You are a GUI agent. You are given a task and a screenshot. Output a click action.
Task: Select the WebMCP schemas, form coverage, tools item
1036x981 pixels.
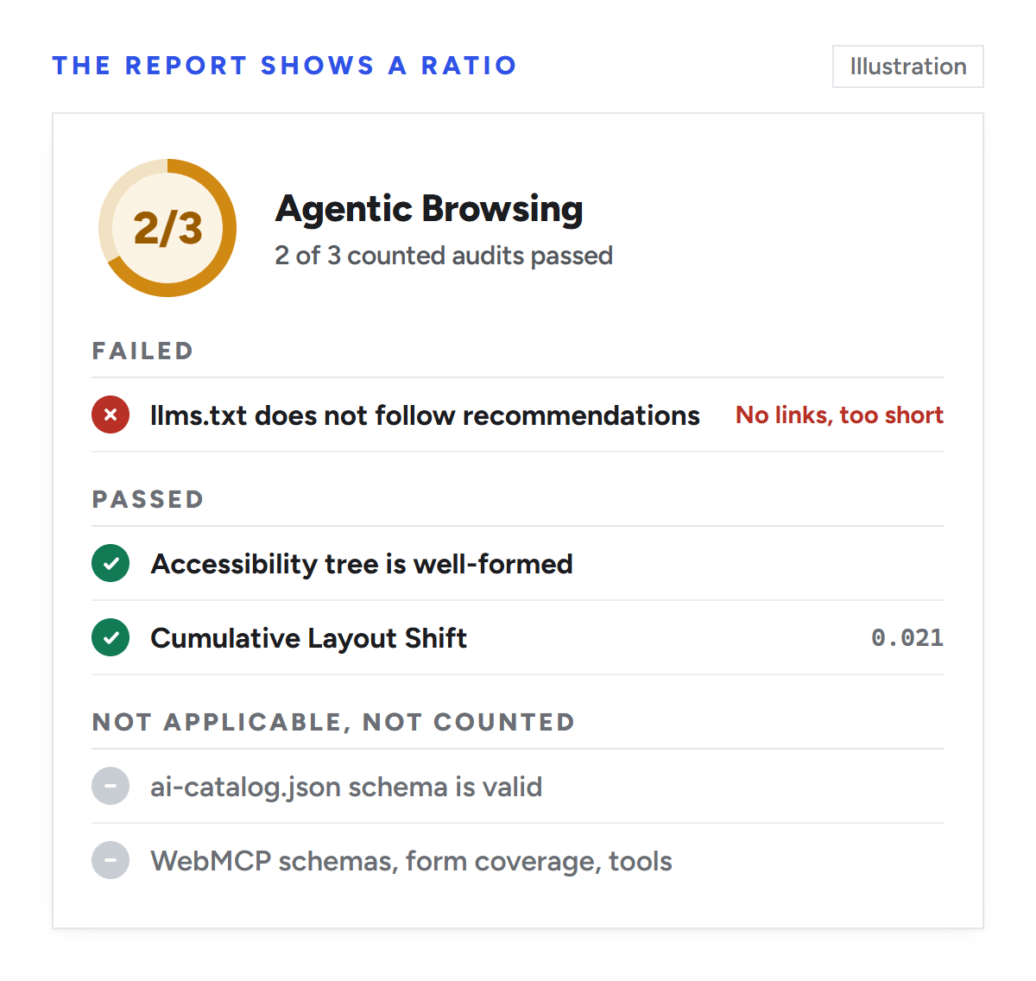pos(518,861)
